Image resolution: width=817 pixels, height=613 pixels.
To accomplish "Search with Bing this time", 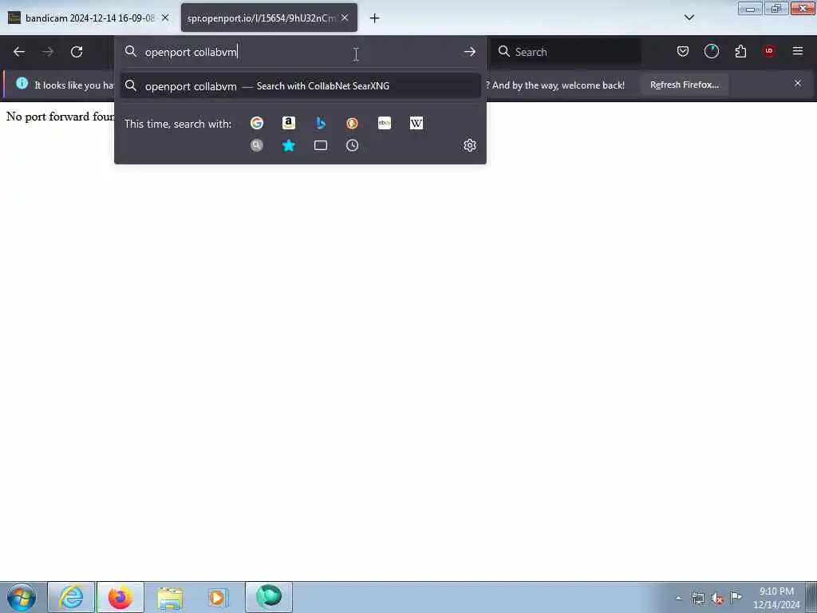I will [321, 123].
